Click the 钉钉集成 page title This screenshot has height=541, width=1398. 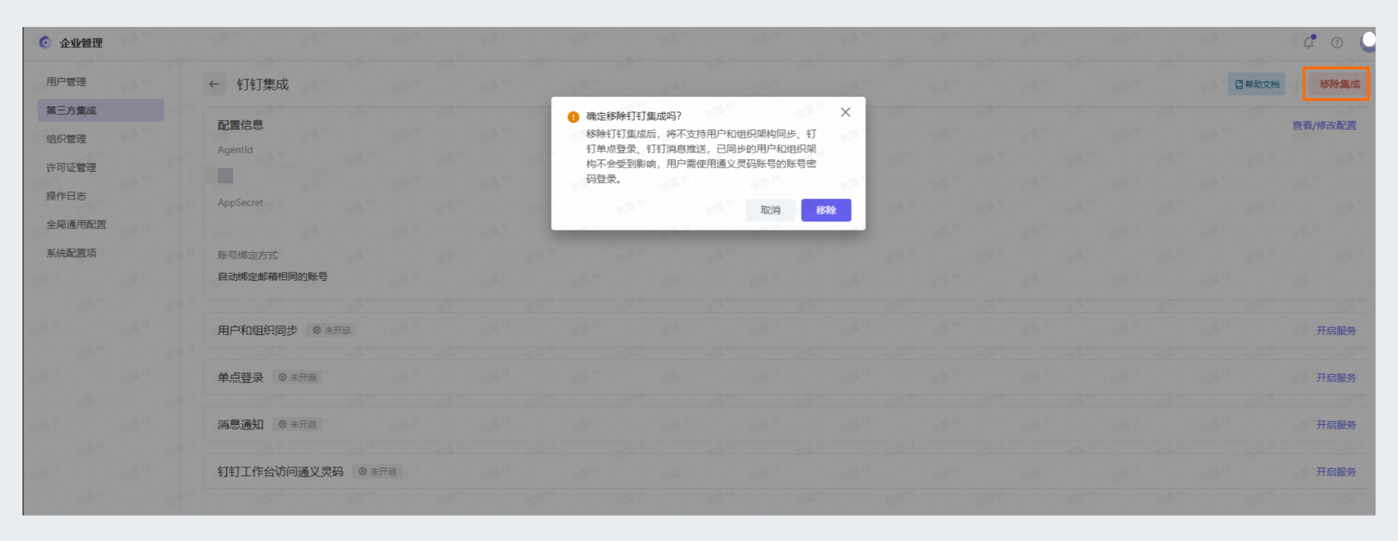pyautogui.click(x=263, y=84)
